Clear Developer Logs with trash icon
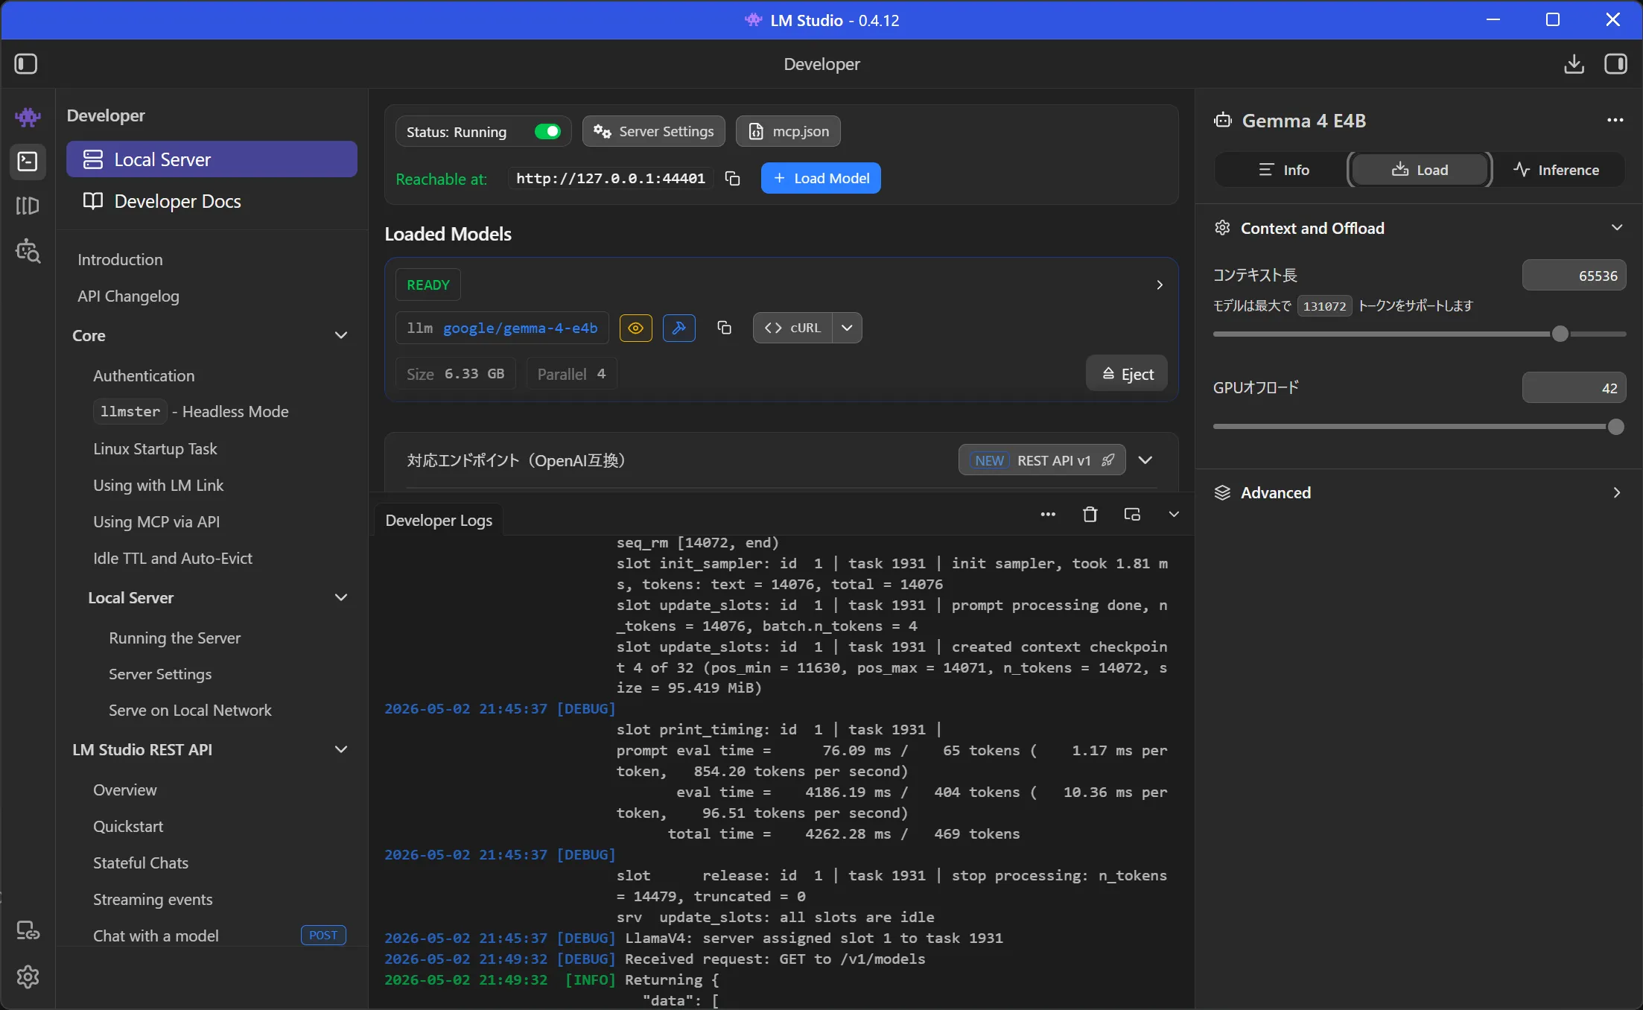 [x=1090, y=514]
